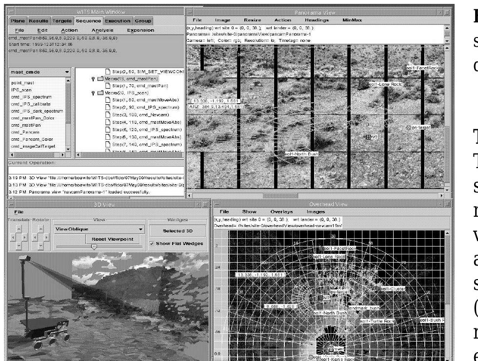Click Rotate left arrow in 3D View
The height and width of the screenshot is (361, 478).
[x=35, y=237]
